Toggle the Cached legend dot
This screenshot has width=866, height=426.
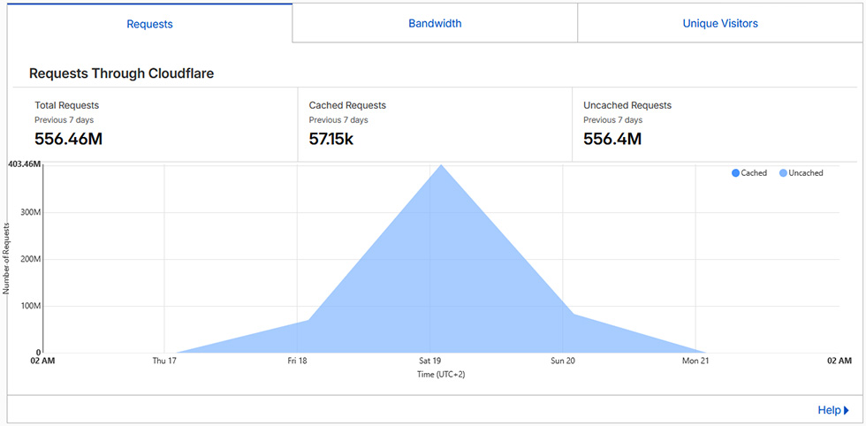click(735, 173)
